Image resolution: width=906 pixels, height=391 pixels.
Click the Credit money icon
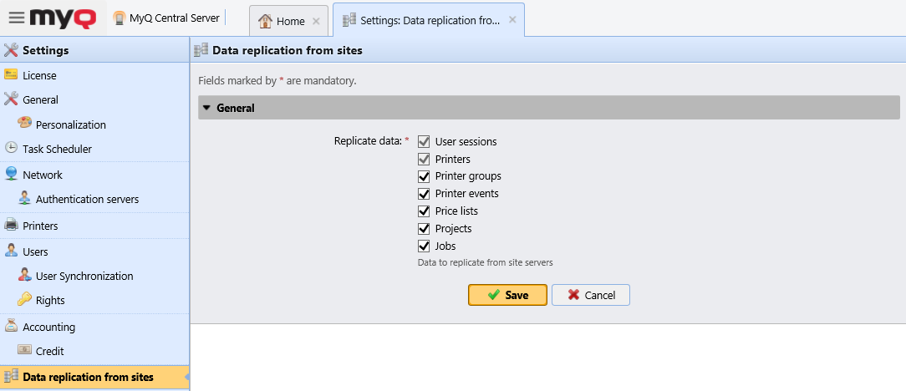pos(25,351)
